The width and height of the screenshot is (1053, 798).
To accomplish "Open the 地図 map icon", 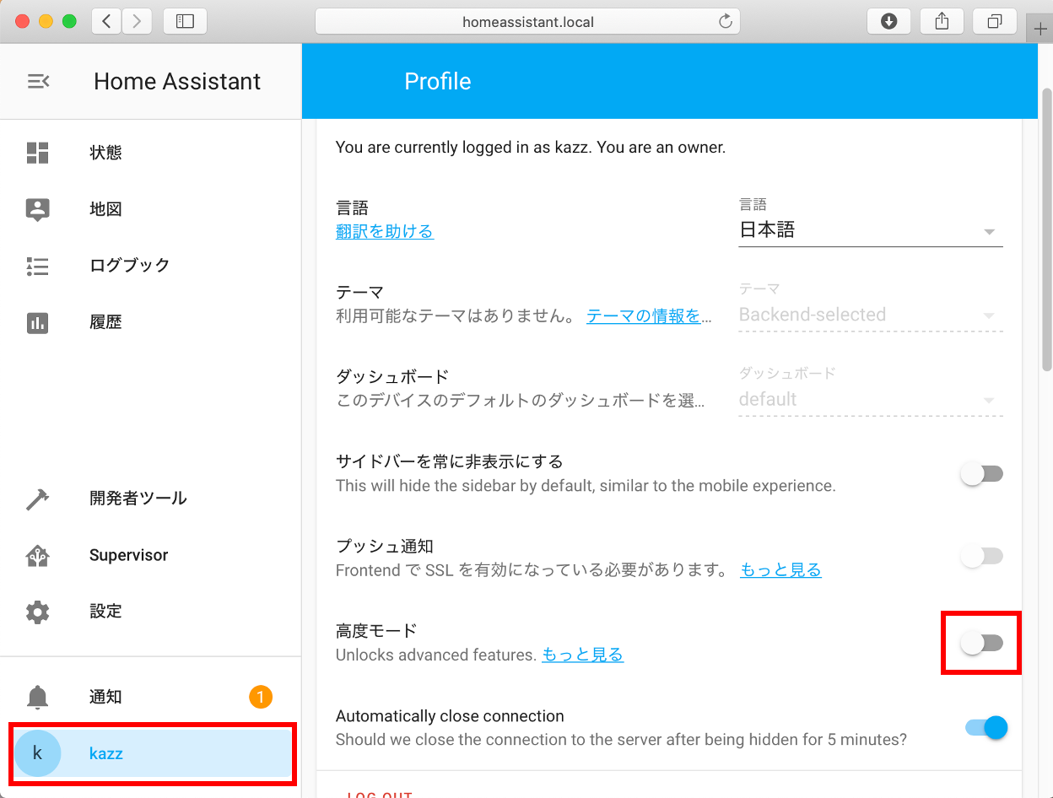I will pos(38,209).
